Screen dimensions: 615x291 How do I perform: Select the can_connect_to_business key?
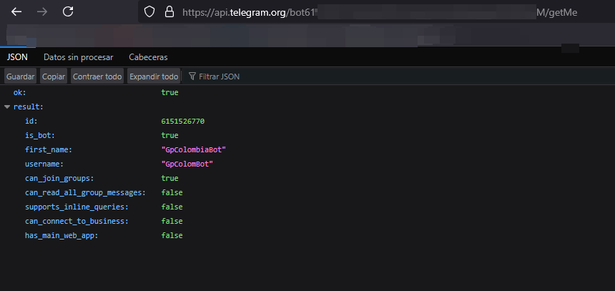click(77, 221)
